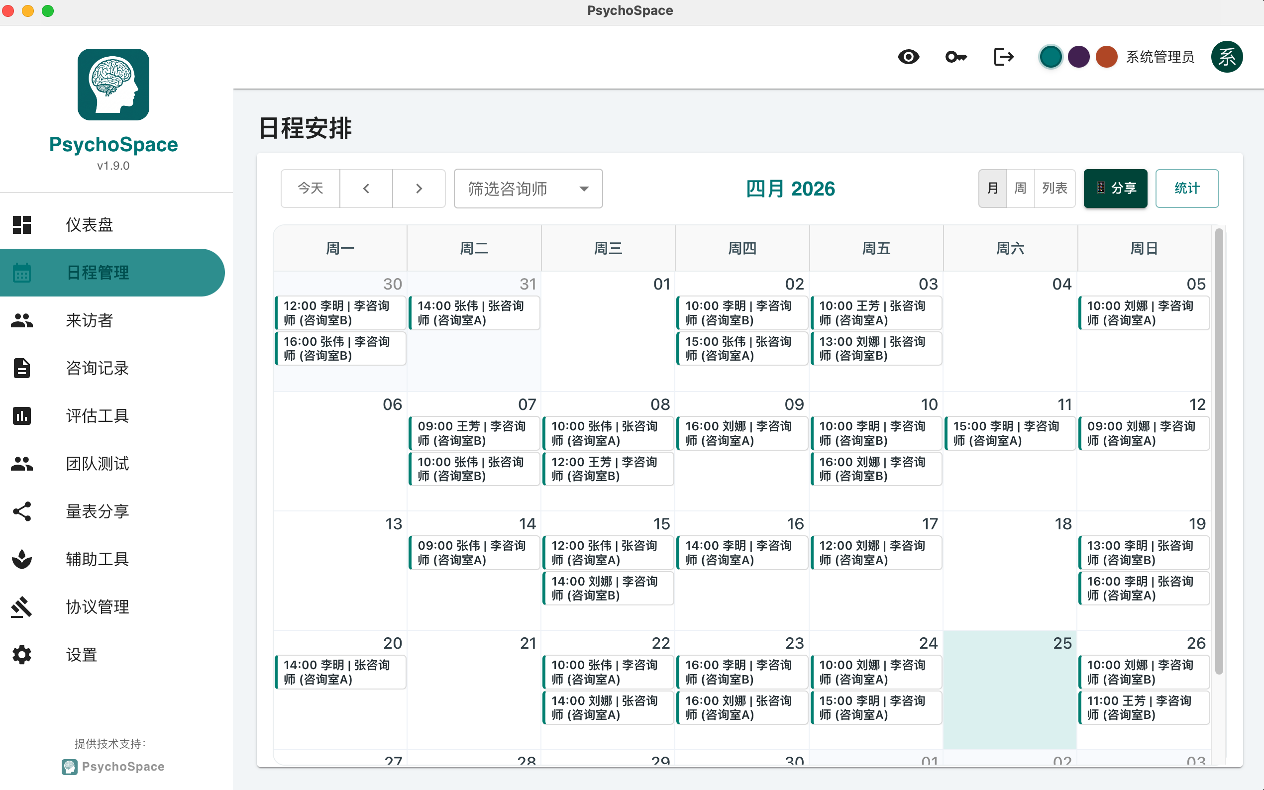Click the 量表分享 share icon

tap(22, 511)
